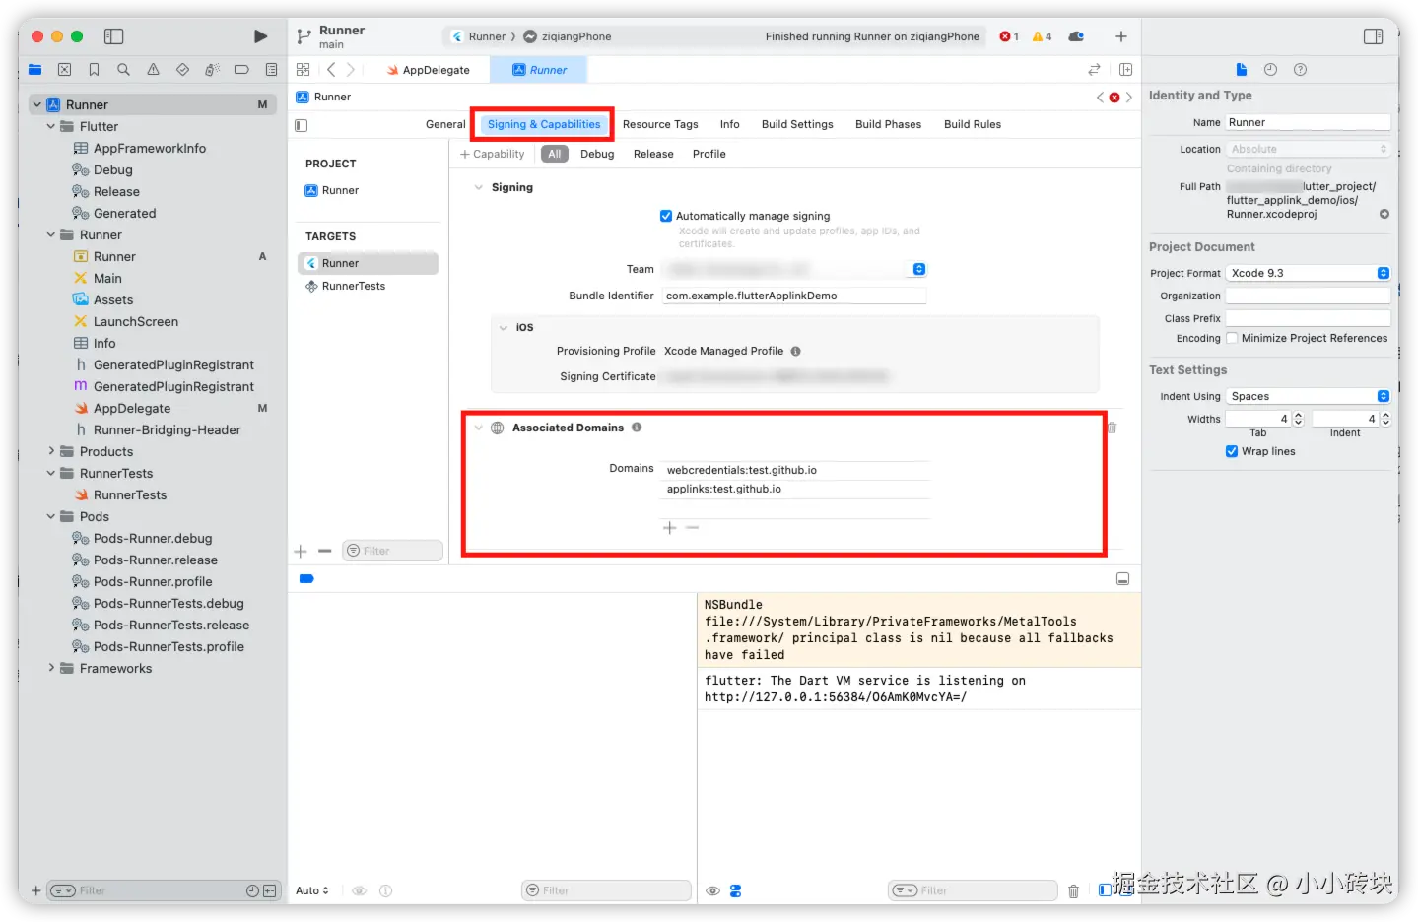Filter capabilities by Debug

tap(597, 154)
